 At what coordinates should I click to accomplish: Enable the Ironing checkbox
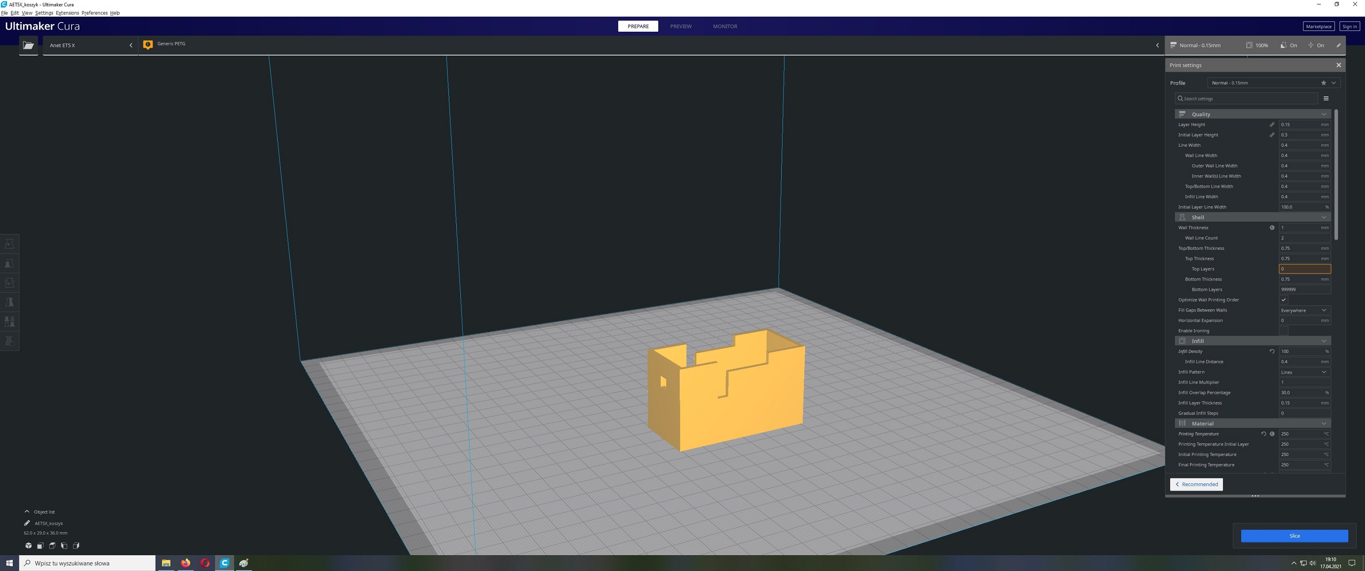tap(1283, 330)
